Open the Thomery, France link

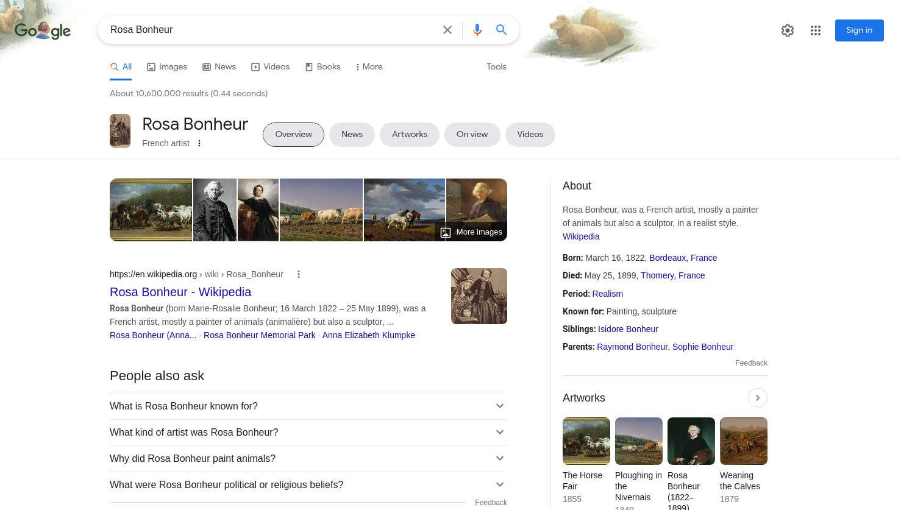[x=672, y=275]
